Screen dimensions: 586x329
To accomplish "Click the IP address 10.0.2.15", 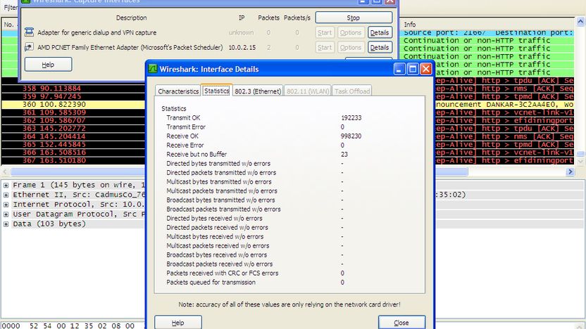I will (x=242, y=47).
